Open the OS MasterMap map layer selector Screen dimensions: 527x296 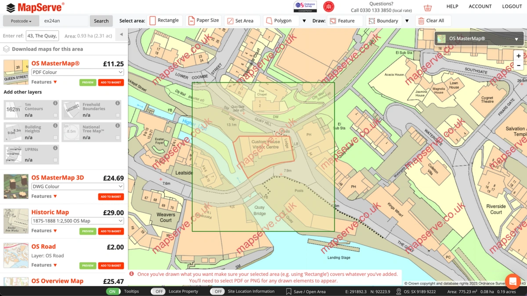click(479, 39)
